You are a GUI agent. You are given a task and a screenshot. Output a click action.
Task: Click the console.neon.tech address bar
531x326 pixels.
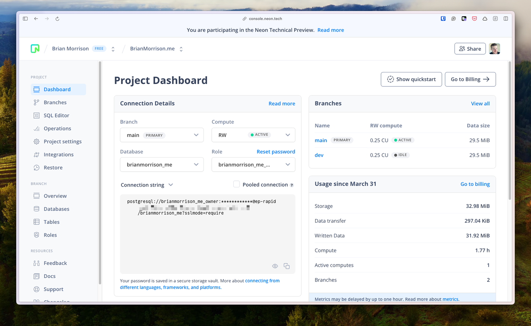(262, 19)
